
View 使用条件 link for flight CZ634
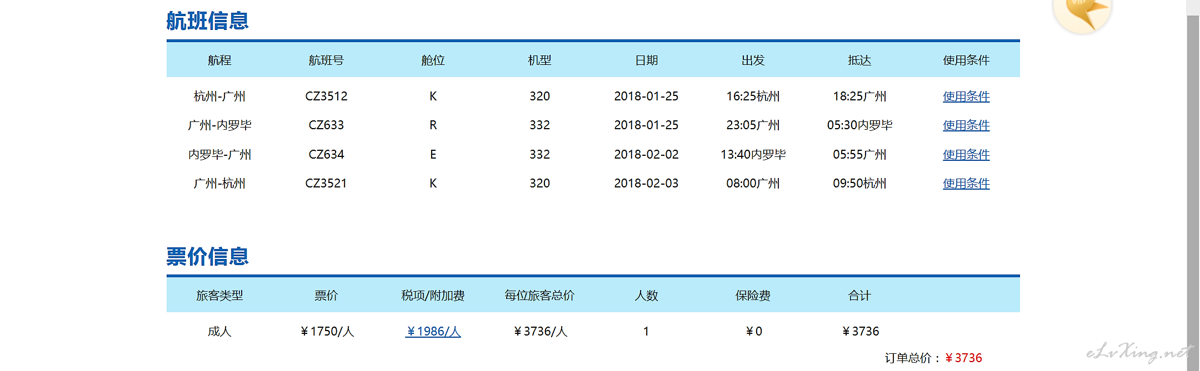click(966, 155)
